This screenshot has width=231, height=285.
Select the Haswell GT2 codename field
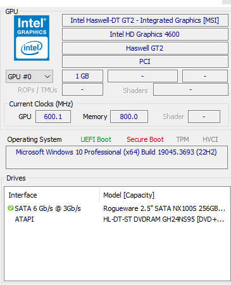tap(145, 48)
